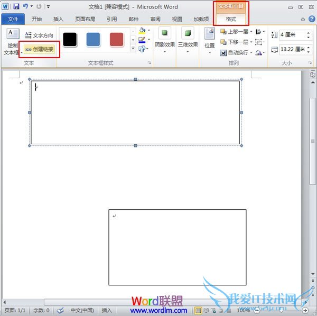Open Word Help question mark icon
Viewport: 317px width, 316px height.
pos(312,19)
